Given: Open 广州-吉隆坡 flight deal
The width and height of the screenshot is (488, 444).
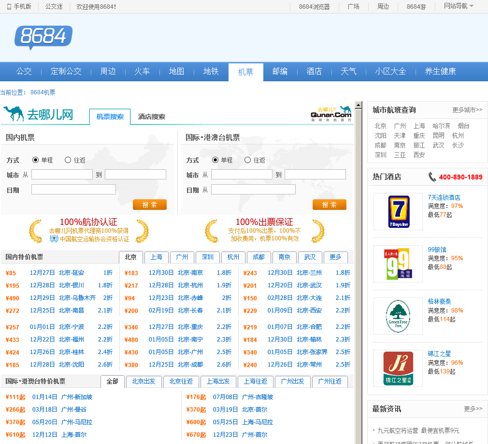Looking at the screenshot, I should pos(258,397).
